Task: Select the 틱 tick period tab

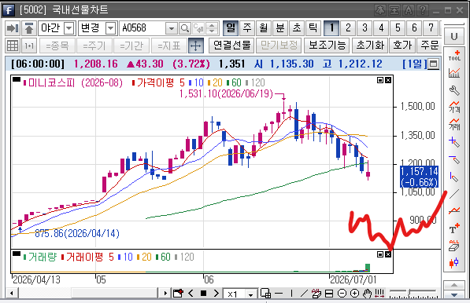Action: [313, 28]
